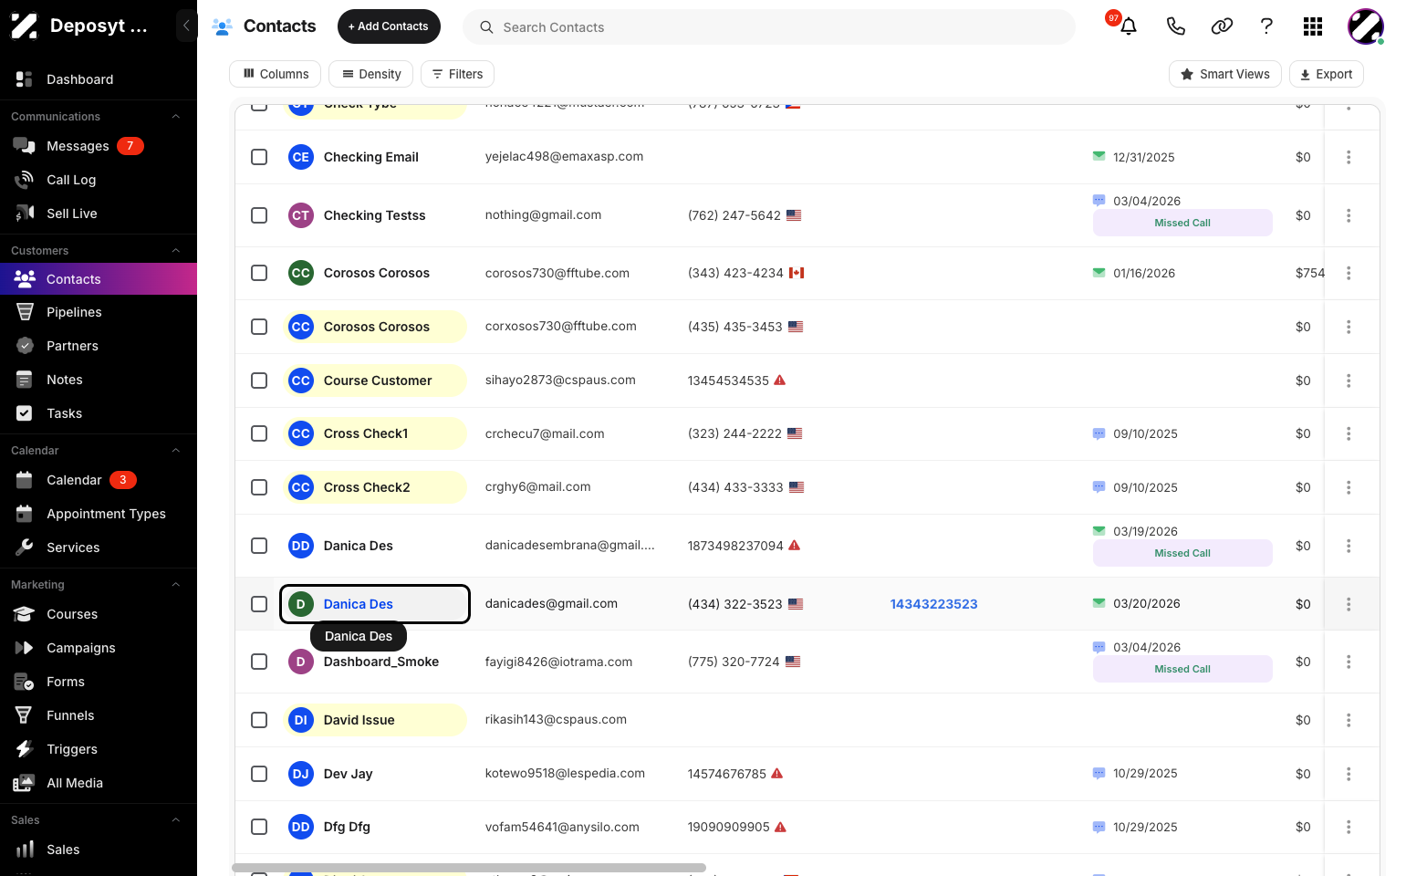Open the phone dialer icon

[x=1175, y=26]
